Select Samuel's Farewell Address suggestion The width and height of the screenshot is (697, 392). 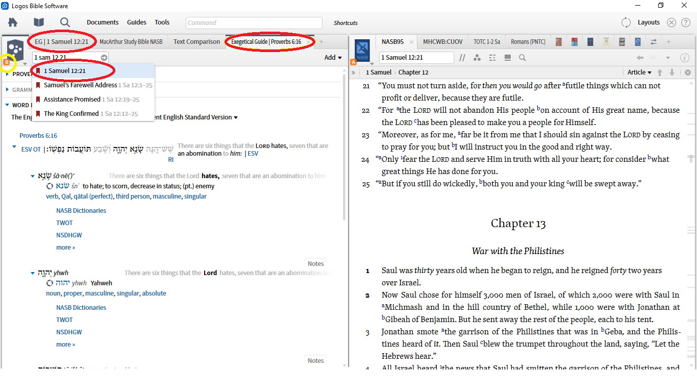click(93, 85)
